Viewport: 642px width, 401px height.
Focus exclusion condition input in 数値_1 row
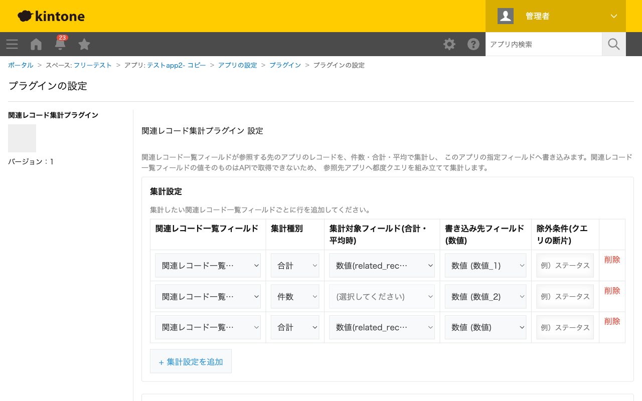click(x=565, y=266)
